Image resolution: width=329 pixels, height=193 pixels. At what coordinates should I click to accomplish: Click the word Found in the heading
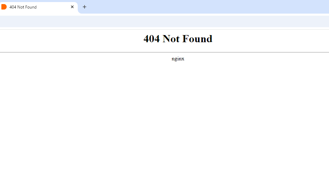click(x=197, y=39)
